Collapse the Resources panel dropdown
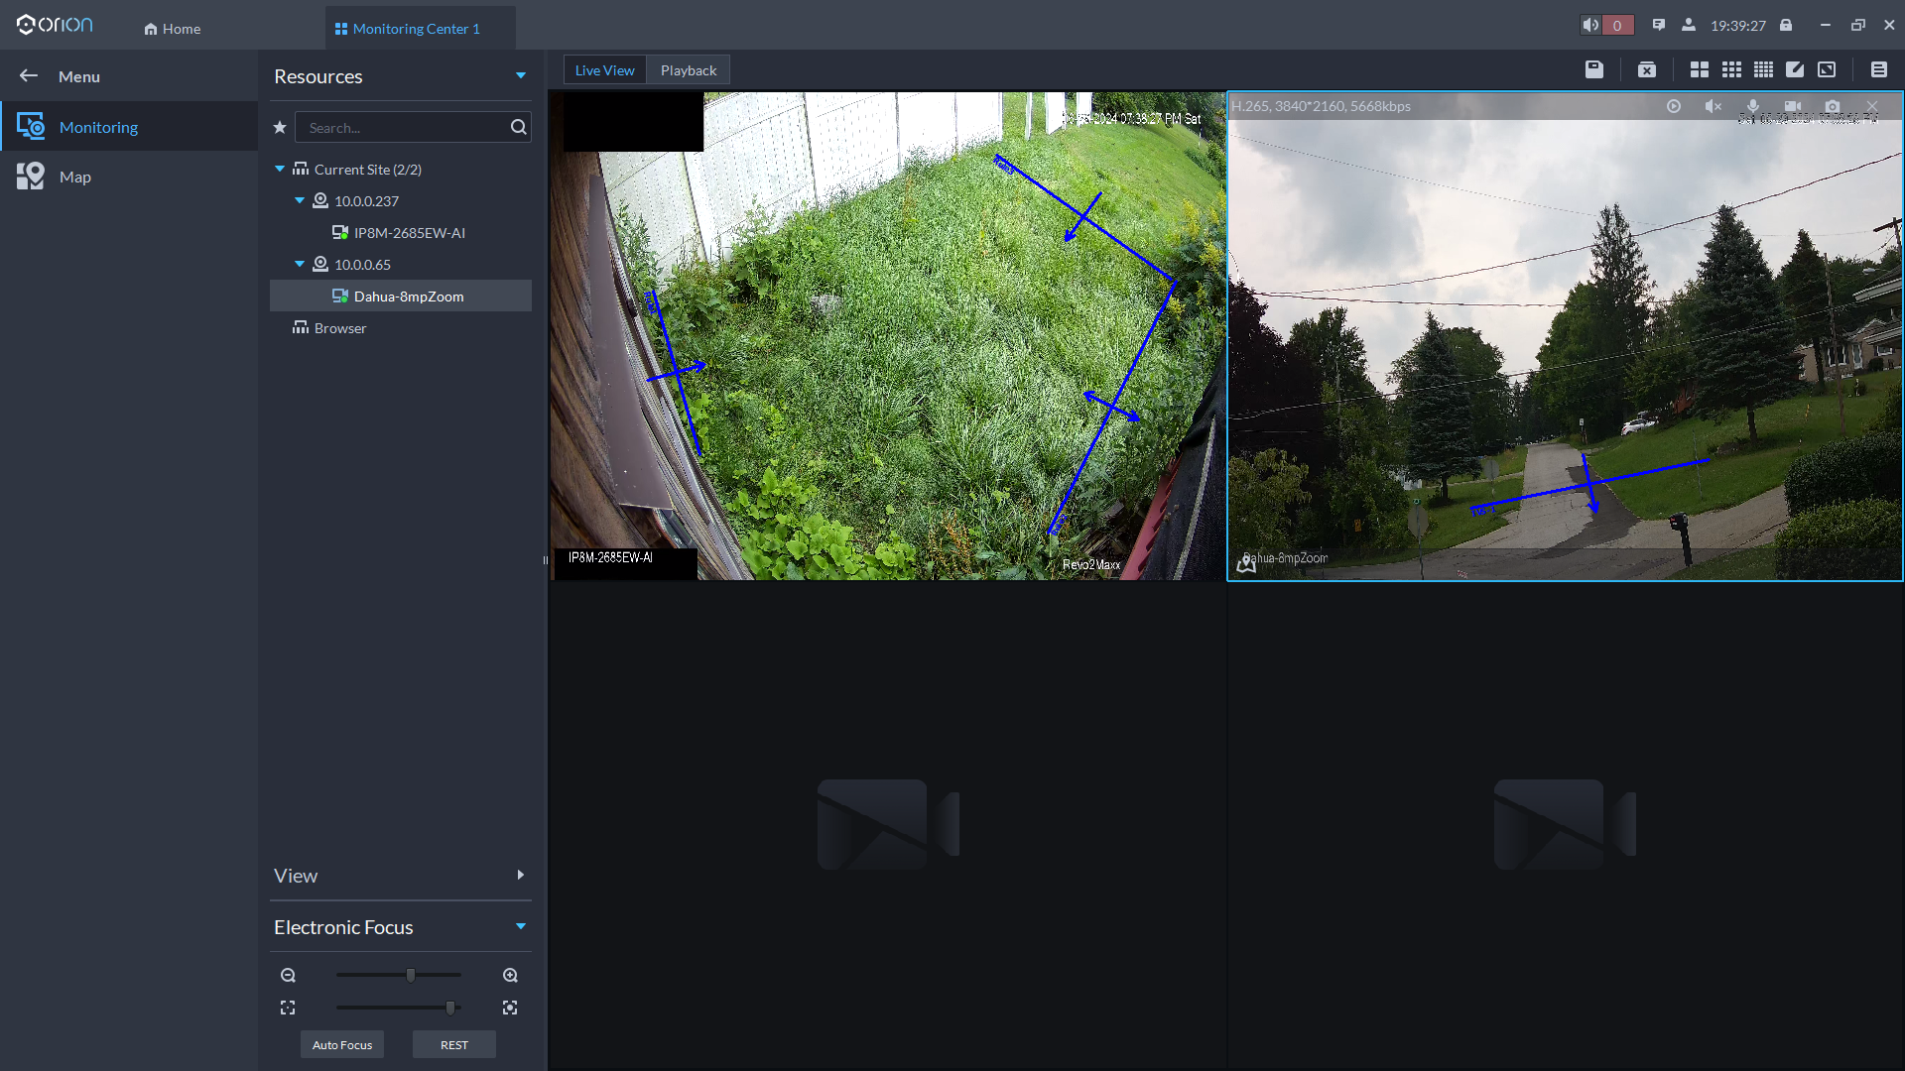The height and width of the screenshot is (1071, 1905). pos(521,76)
